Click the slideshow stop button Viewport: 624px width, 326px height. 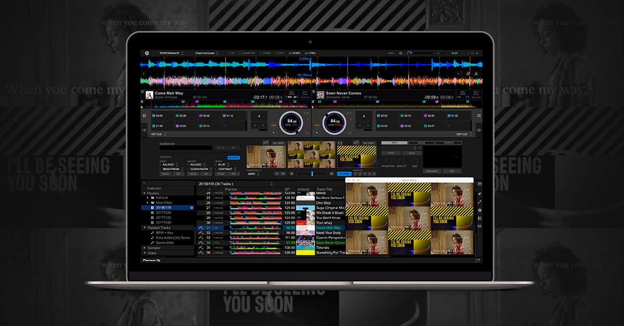[232, 148]
